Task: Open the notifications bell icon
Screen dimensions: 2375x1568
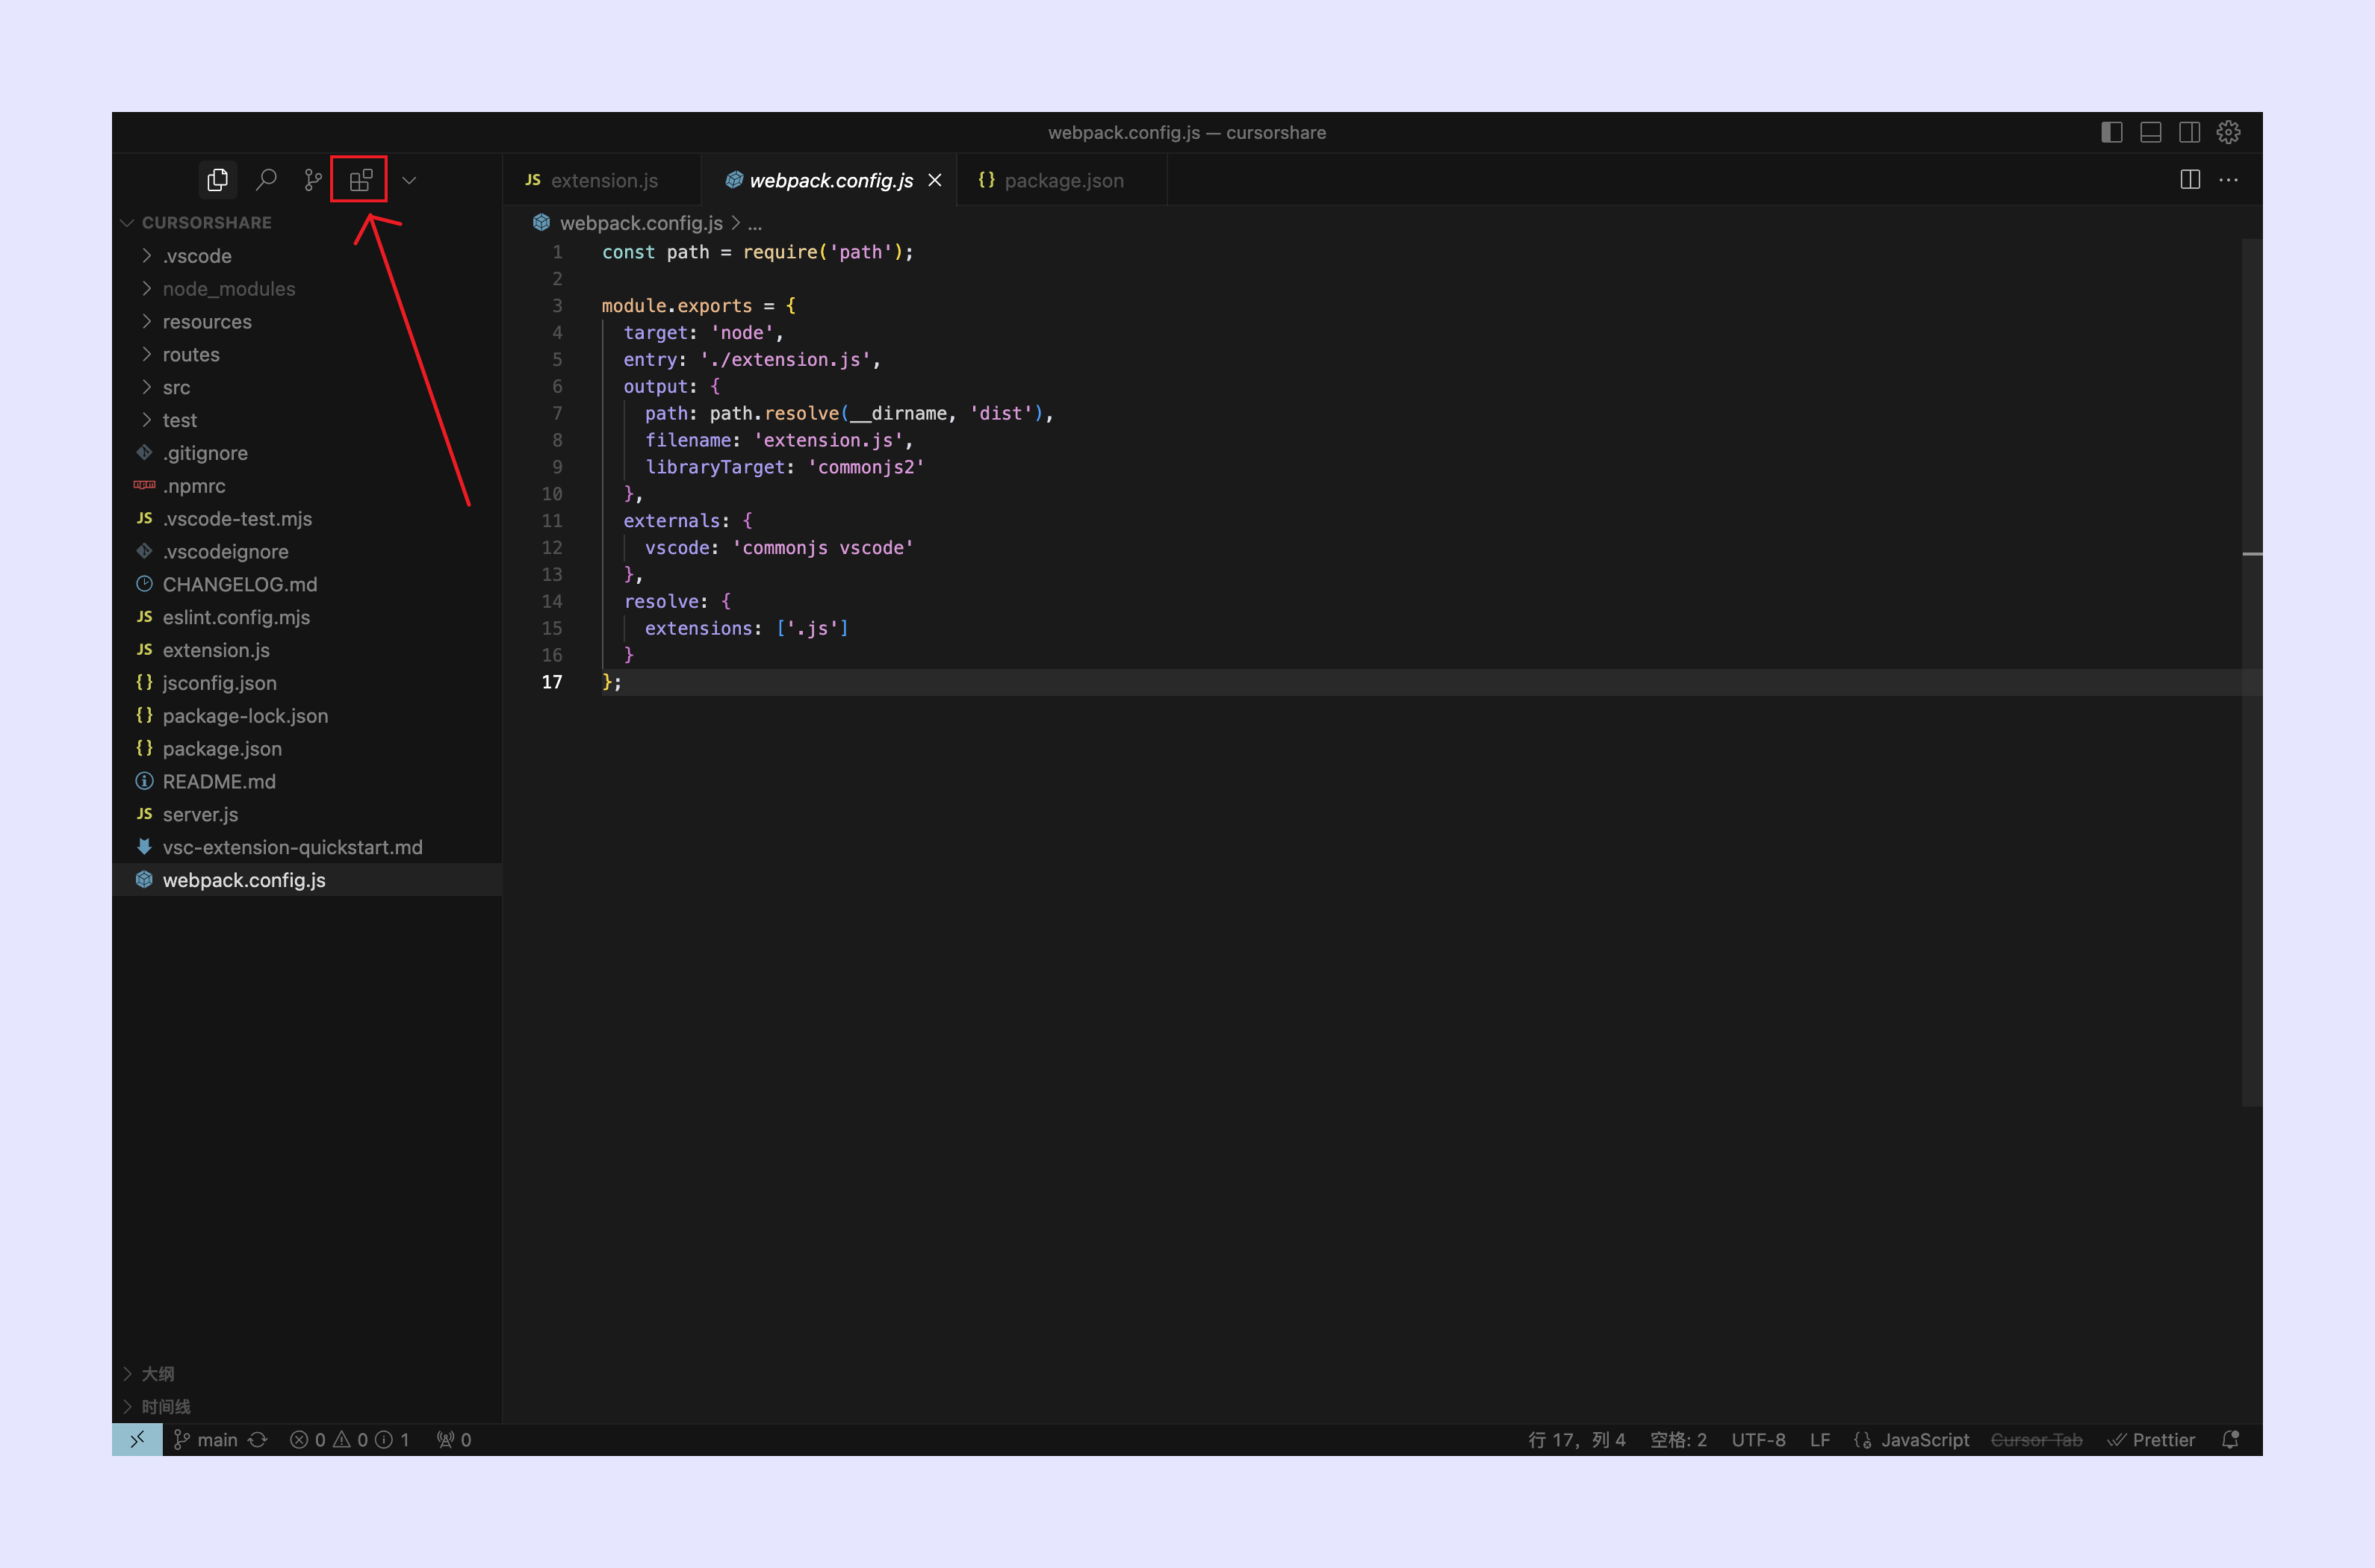Action: (x=2230, y=1440)
